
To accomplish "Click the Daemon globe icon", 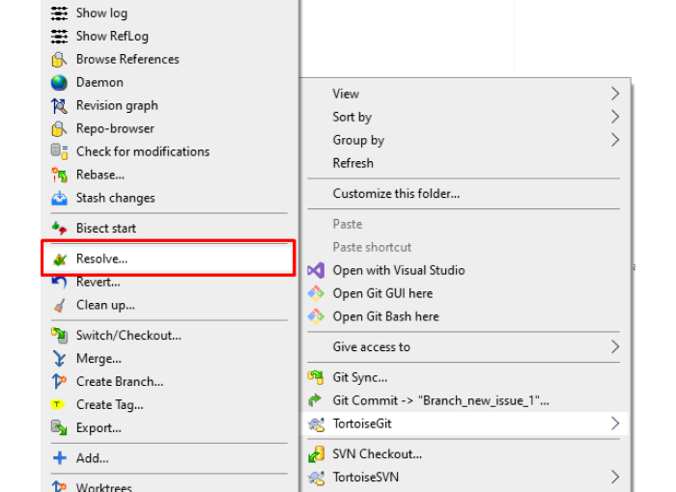I will tap(59, 82).
